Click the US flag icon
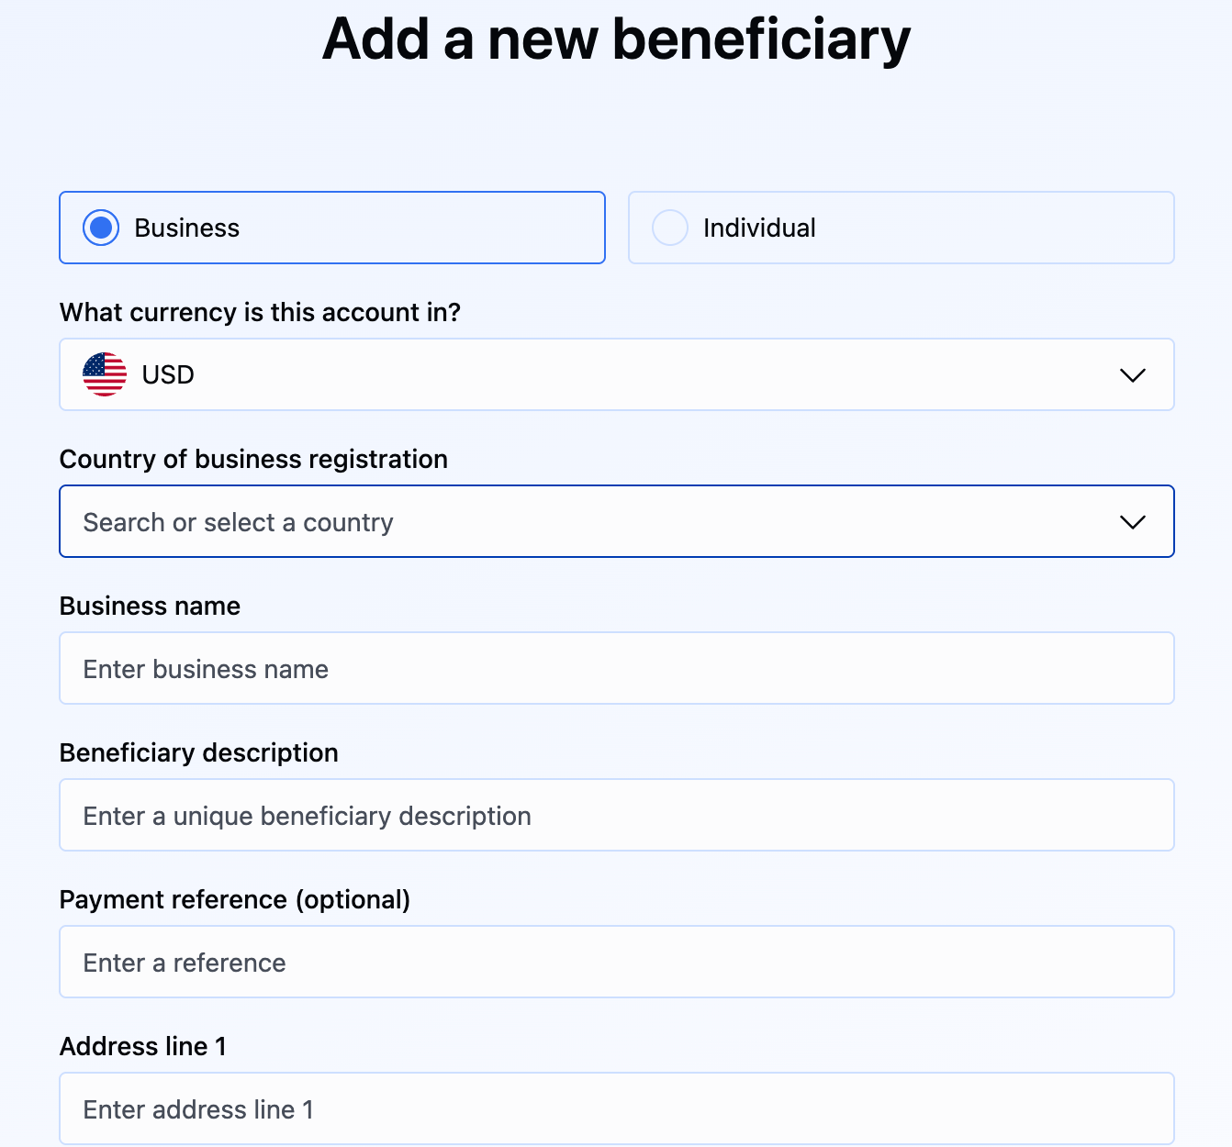1232x1147 pixels. [105, 374]
